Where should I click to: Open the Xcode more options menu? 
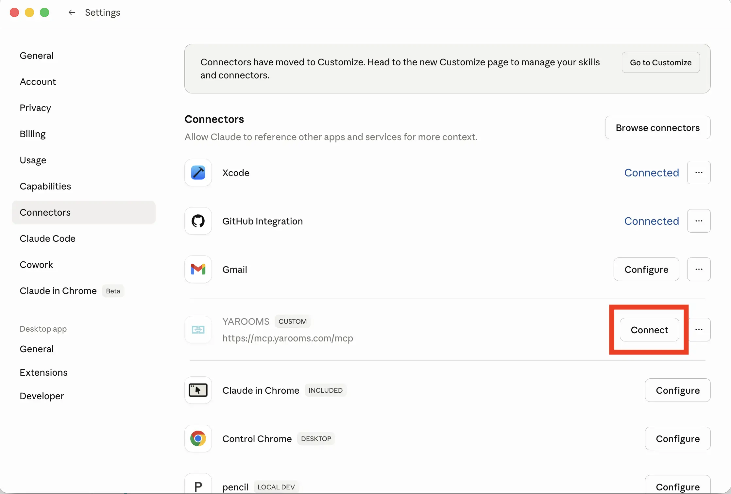pyautogui.click(x=699, y=173)
